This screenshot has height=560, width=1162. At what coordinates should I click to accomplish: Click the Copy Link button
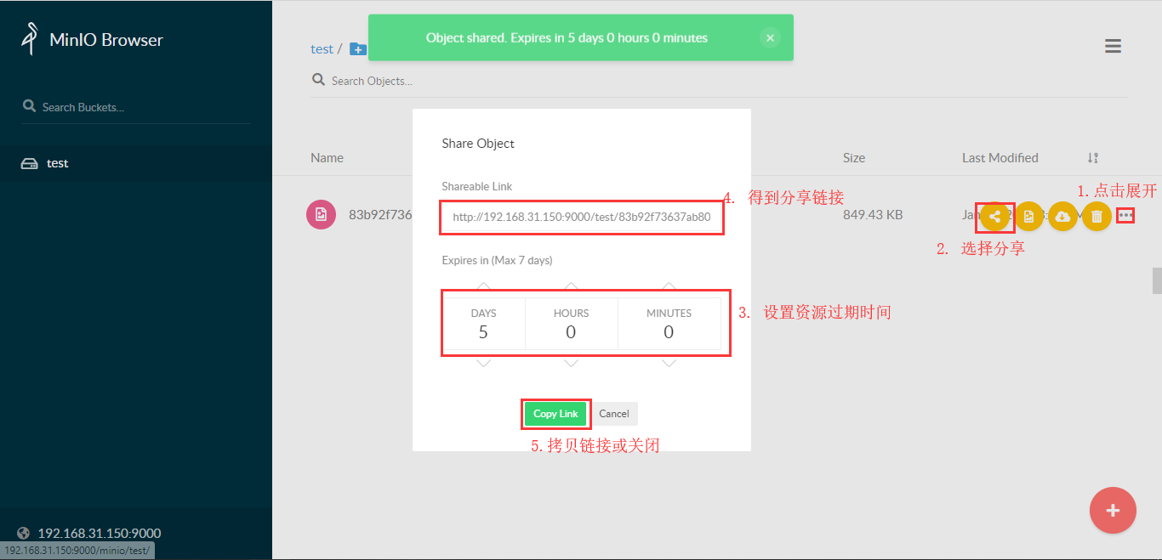pyautogui.click(x=555, y=414)
